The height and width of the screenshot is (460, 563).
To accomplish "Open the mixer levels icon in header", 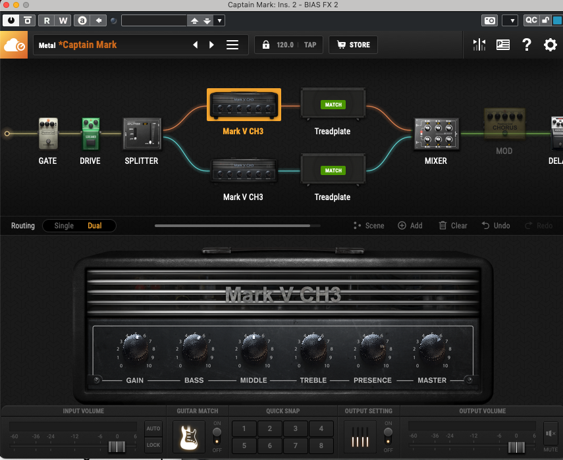I will coord(479,45).
